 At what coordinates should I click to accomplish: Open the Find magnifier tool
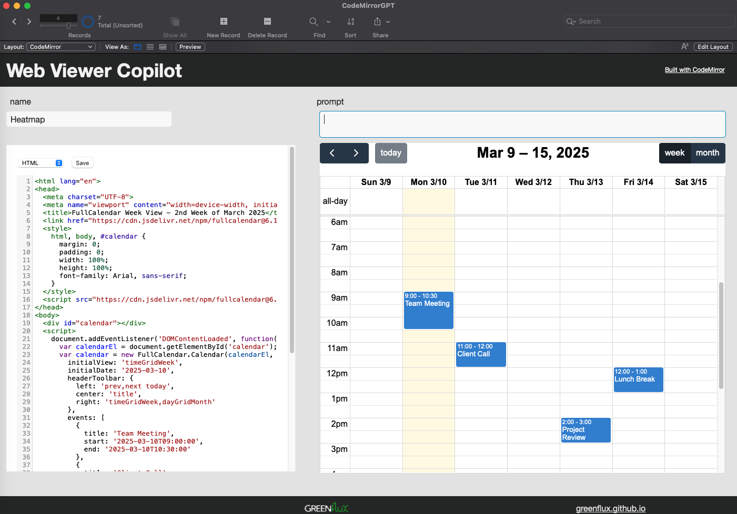click(314, 22)
